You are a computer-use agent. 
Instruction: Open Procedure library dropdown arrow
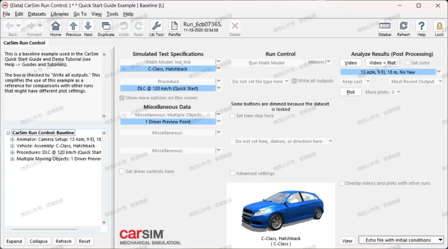coord(219,81)
